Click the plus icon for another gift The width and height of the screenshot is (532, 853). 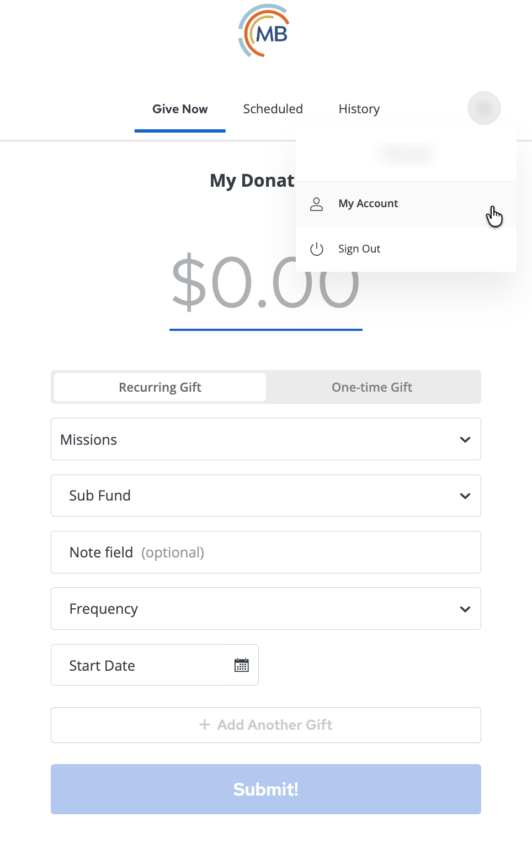[205, 724]
